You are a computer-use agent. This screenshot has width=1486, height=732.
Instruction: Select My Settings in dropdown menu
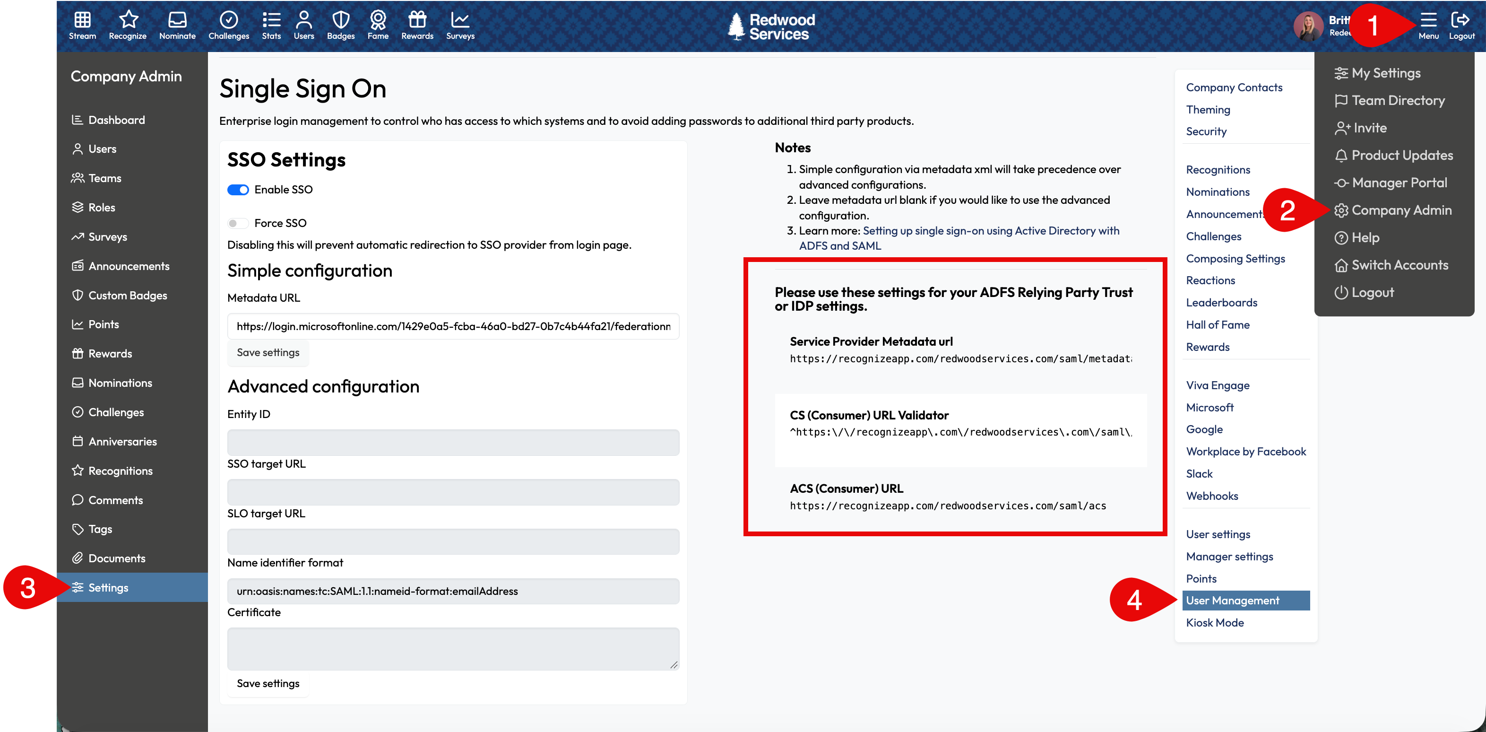[x=1377, y=73]
